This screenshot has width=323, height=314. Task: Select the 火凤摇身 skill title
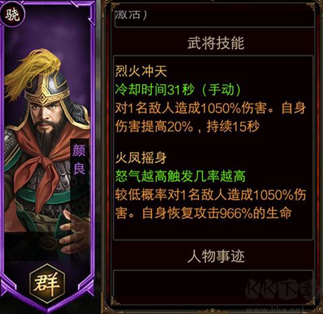point(141,157)
